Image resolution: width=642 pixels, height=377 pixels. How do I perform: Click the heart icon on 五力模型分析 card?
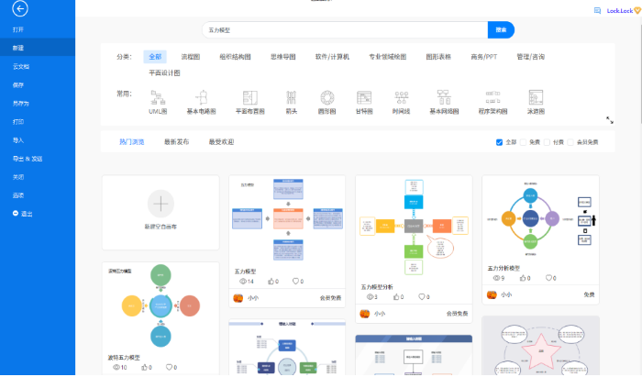(422, 297)
